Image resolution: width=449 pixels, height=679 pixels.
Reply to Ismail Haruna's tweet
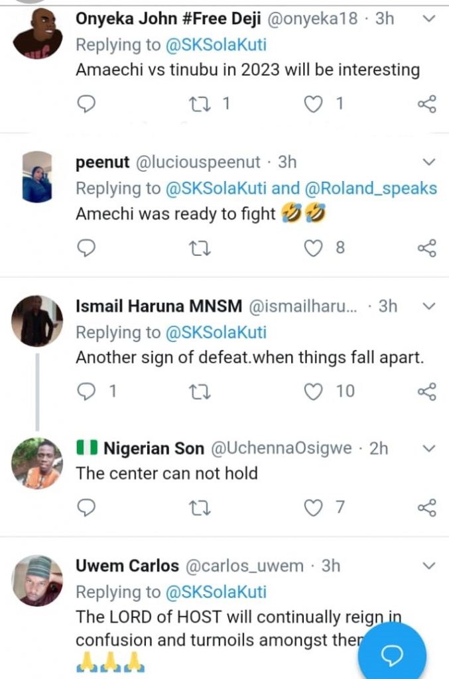point(86,391)
